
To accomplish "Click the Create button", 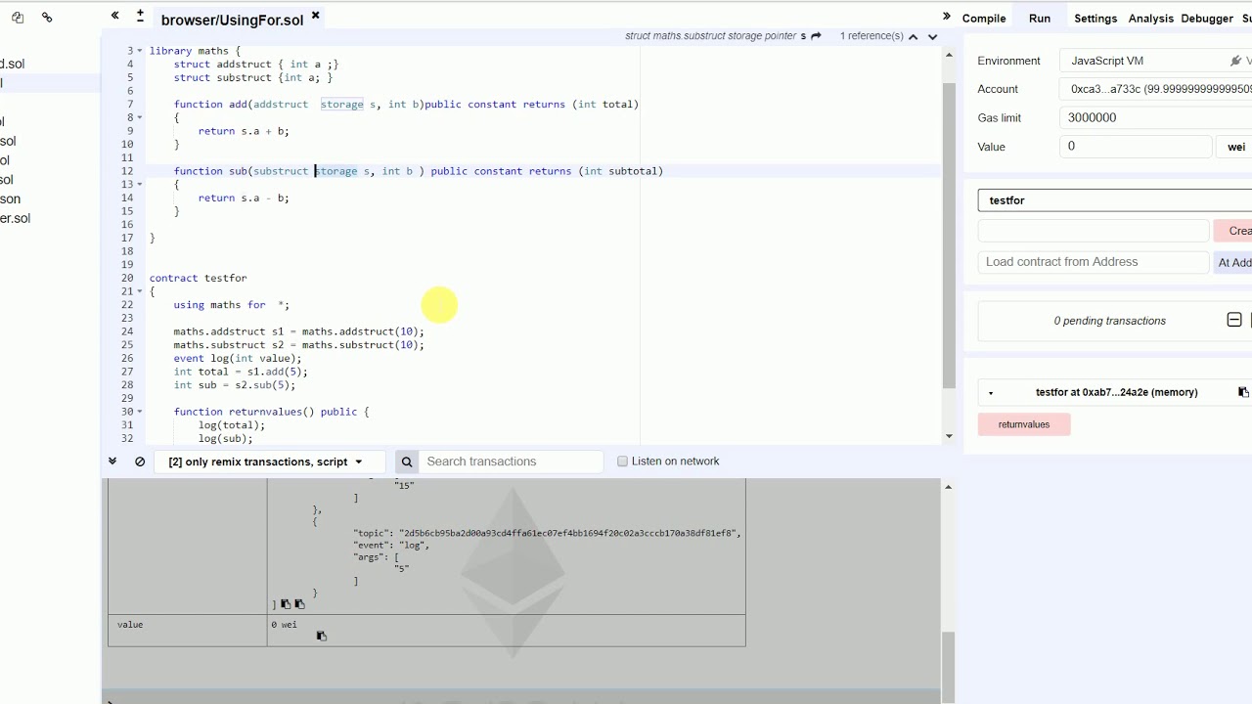I will coord(1233,231).
